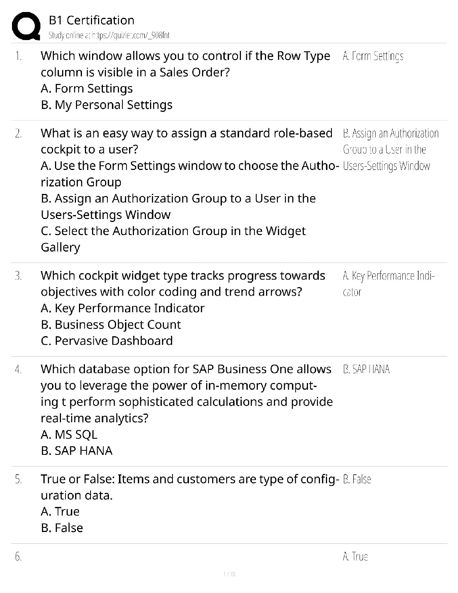Open the quizlet.com study link

109,36
